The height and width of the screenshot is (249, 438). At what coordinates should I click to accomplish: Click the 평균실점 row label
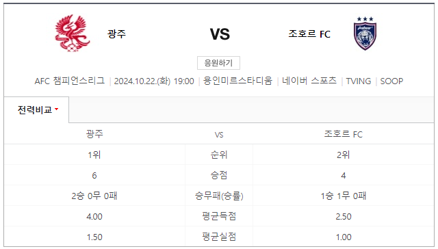219,237
